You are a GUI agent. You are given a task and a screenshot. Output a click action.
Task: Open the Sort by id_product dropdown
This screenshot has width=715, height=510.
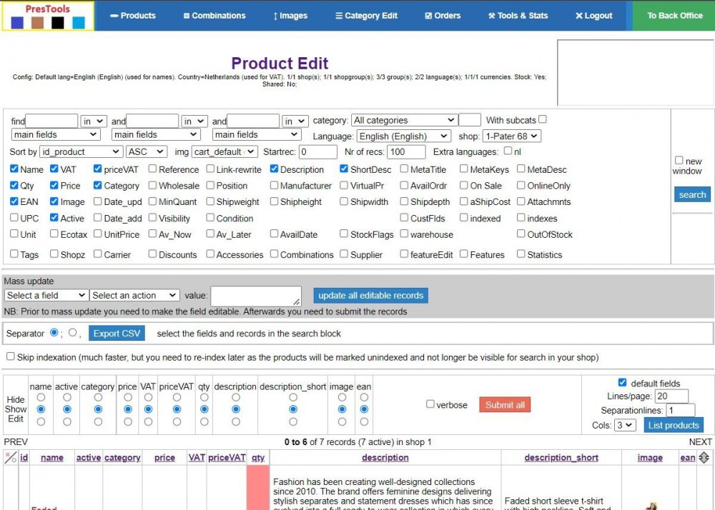82,151
